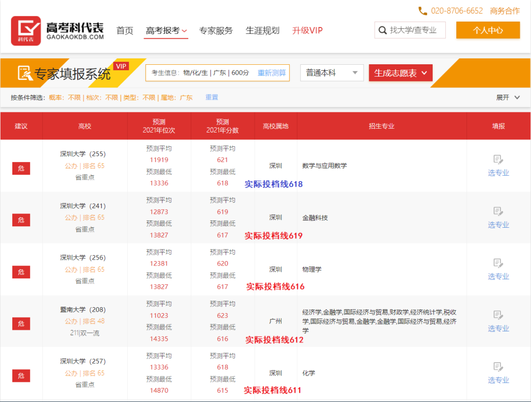This screenshot has height=402, width=531.
Task: Click the 危 tag for 深圳大学 (256)
Action: (21, 272)
